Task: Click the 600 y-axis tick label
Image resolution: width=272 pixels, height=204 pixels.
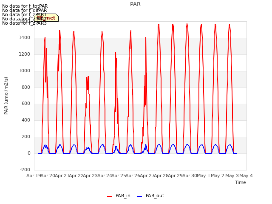Action: click(26, 104)
